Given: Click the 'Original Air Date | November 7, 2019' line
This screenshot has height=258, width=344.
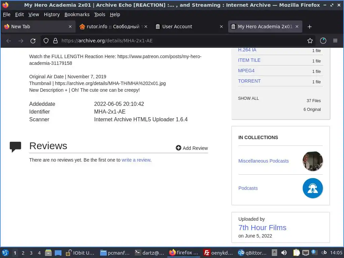Looking at the screenshot, I should [x=68, y=77].
